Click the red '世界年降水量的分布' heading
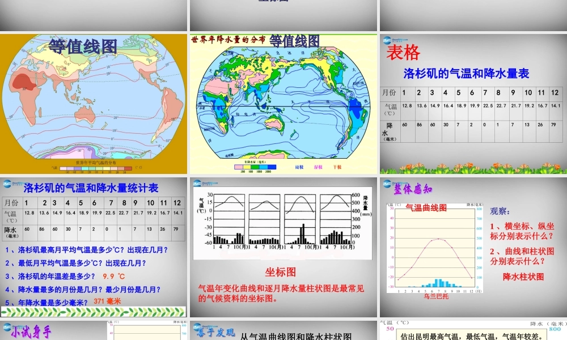The image size is (567, 340). [229, 40]
